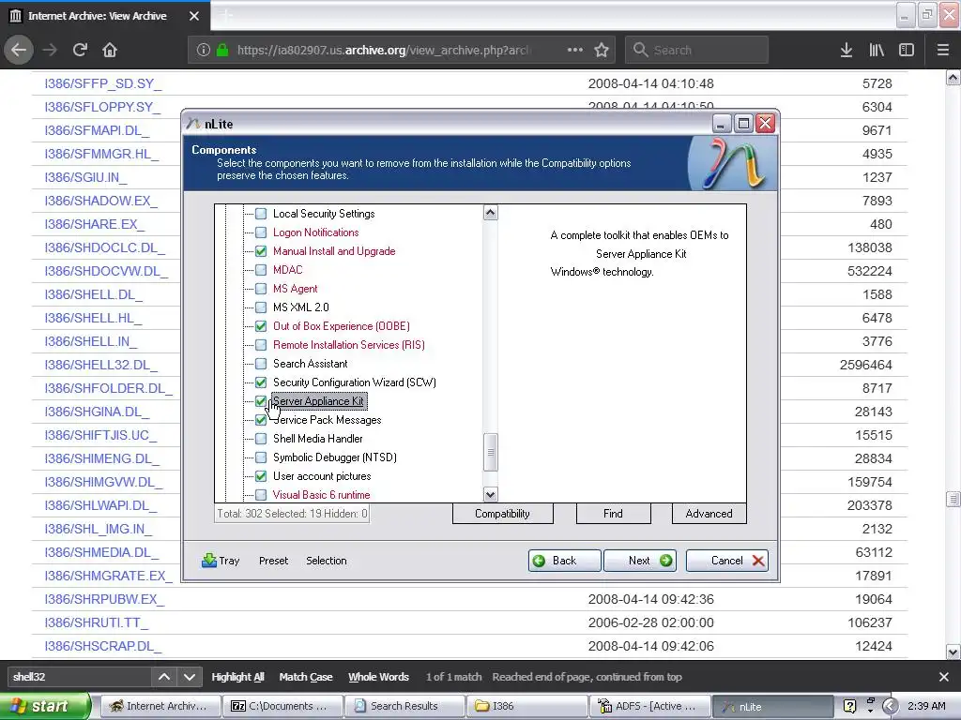The width and height of the screenshot is (961, 720).
Task: Open a new Firefox tab
Action: [226, 15]
